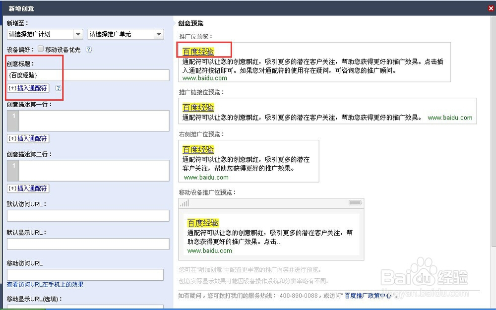Click 插入通配符 button under 创意描述第一行

(28, 138)
